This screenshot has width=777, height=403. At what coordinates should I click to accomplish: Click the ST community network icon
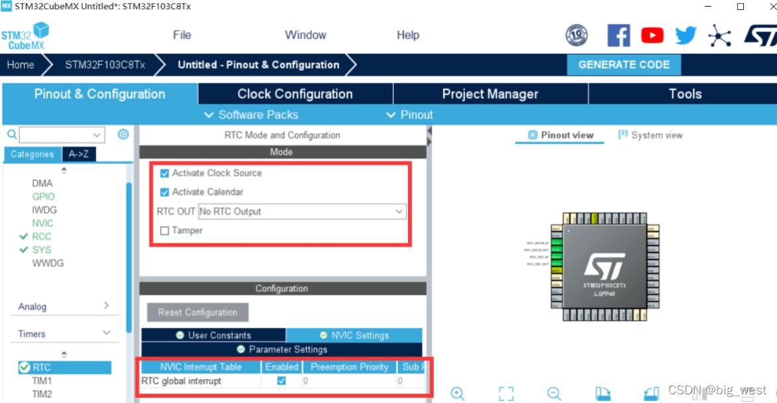[719, 36]
